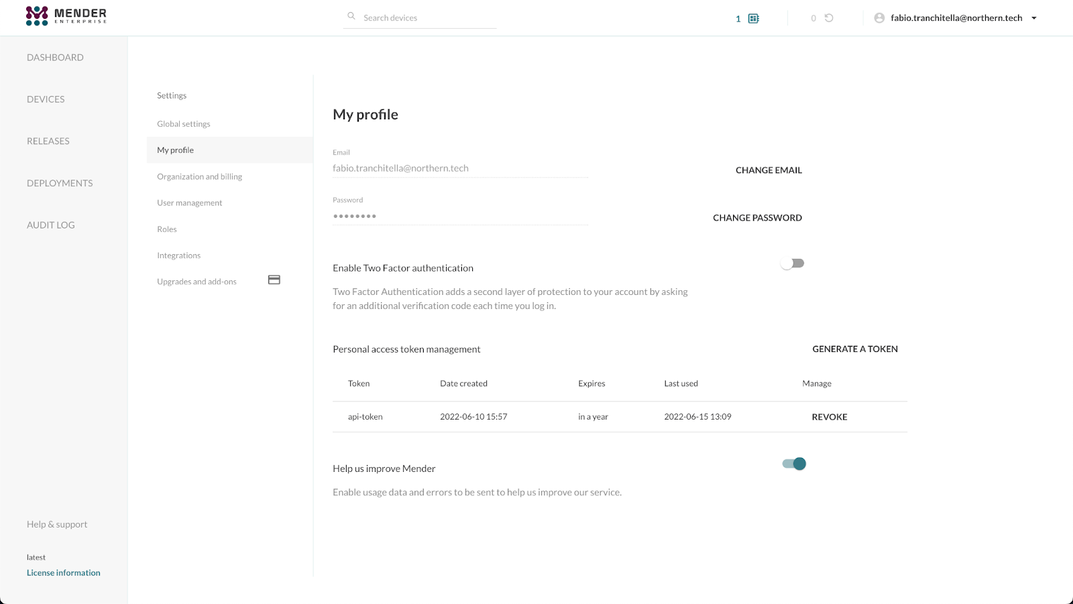1073x604 pixels.
Task: Click the CHANGE EMAIL button
Action: [769, 170]
